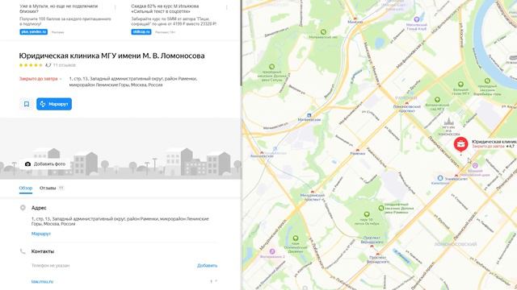517x290 pixels.
Task: Open the law.msu.ru website link
Action: tap(42, 281)
